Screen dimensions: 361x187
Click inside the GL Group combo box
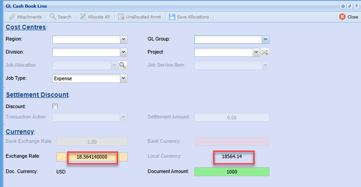[x=228, y=39]
